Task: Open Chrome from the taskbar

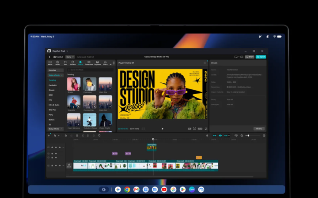Action: [127, 190]
